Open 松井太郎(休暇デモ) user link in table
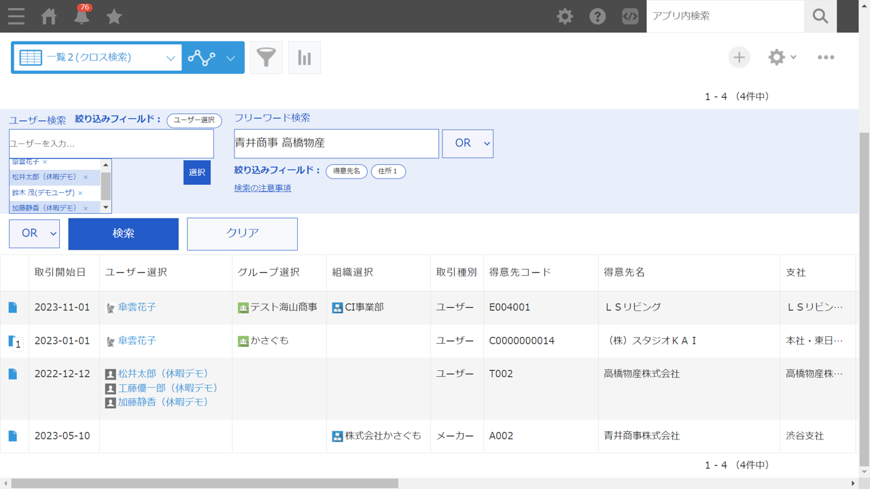The image size is (870, 489). click(x=164, y=374)
